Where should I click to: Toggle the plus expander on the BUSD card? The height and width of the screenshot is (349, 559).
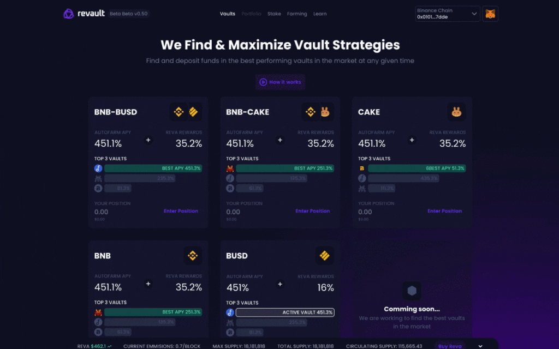click(280, 284)
